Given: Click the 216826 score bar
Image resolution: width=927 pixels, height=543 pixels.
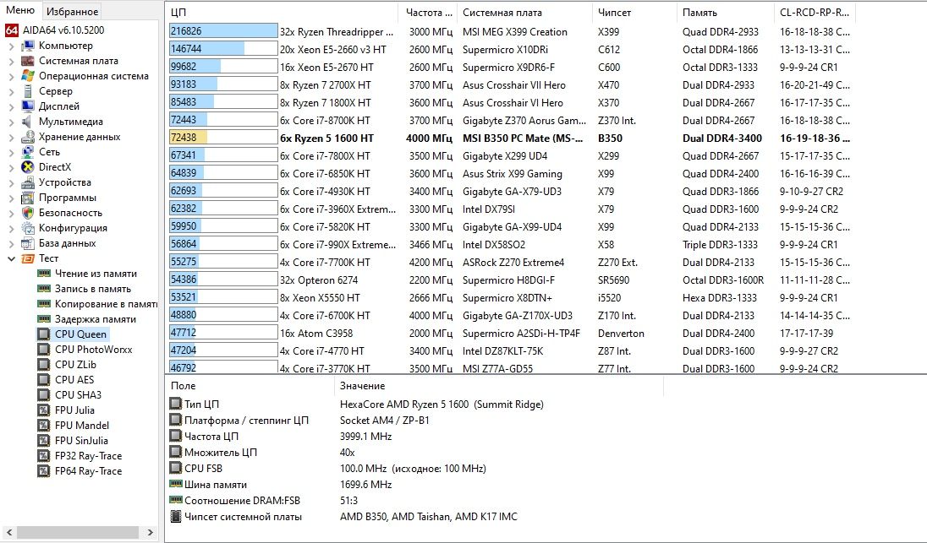Looking at the screenshot, I should pyautogui.click(x=223, y=32).
